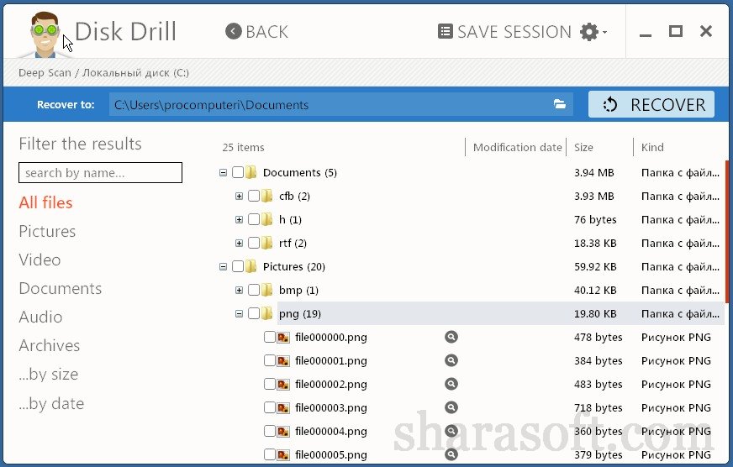Check the cfb (2) folder checkbox
Viewport: 733px width, 467px height.
pyautogui.click(x=253, y=196)
